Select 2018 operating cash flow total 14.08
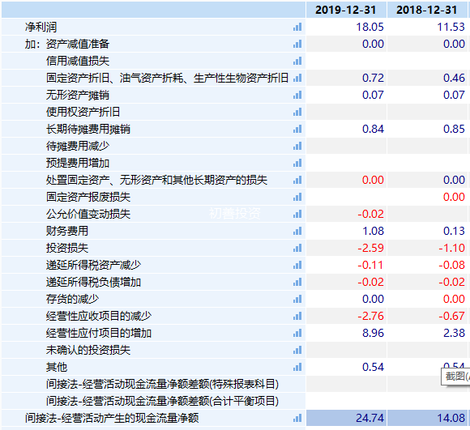Viewport: 470px width, 430px height. 451,418
